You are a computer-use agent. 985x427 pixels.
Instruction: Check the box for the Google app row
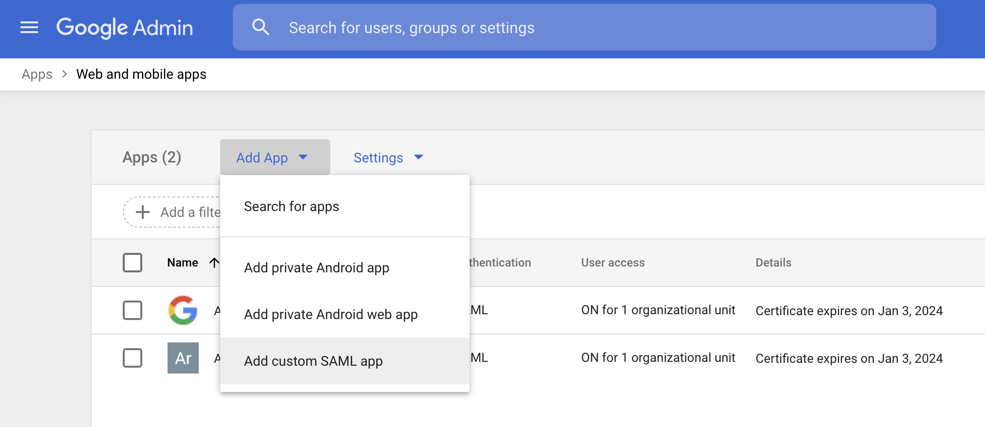pos(133,310)
